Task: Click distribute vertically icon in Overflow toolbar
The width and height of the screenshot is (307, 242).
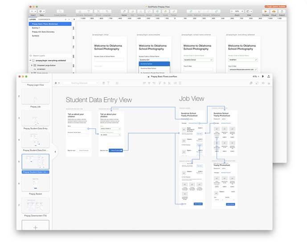Action: pyautogui.click(x=180, y=83)
